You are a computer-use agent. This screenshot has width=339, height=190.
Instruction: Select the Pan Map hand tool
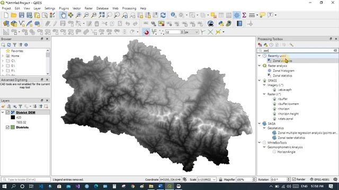(x=63, y=15)
